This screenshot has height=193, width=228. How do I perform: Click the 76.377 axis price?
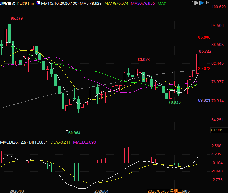(x=217, y=82)
